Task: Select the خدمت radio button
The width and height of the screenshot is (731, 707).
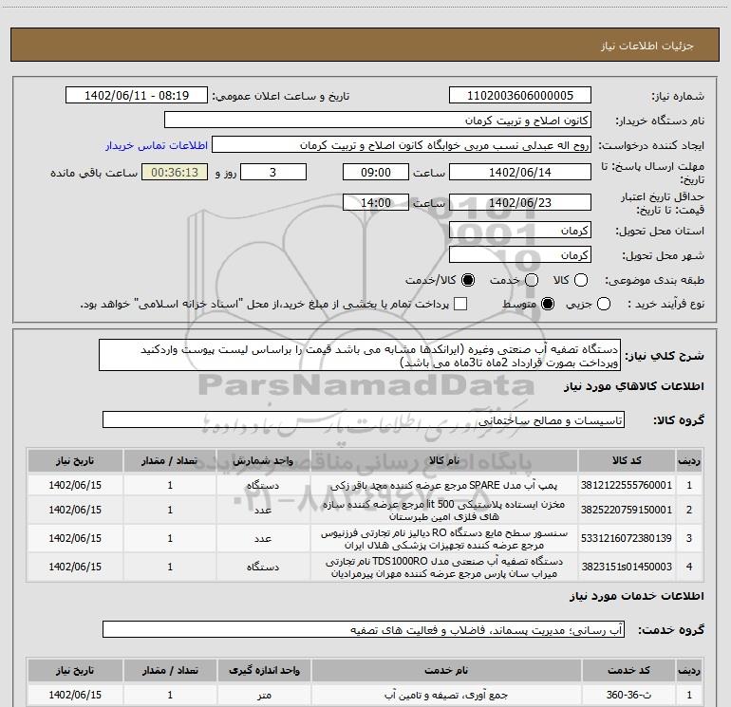Action: tap(532, 280)
